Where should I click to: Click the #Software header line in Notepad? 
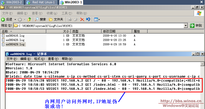[x=61, y=64]
